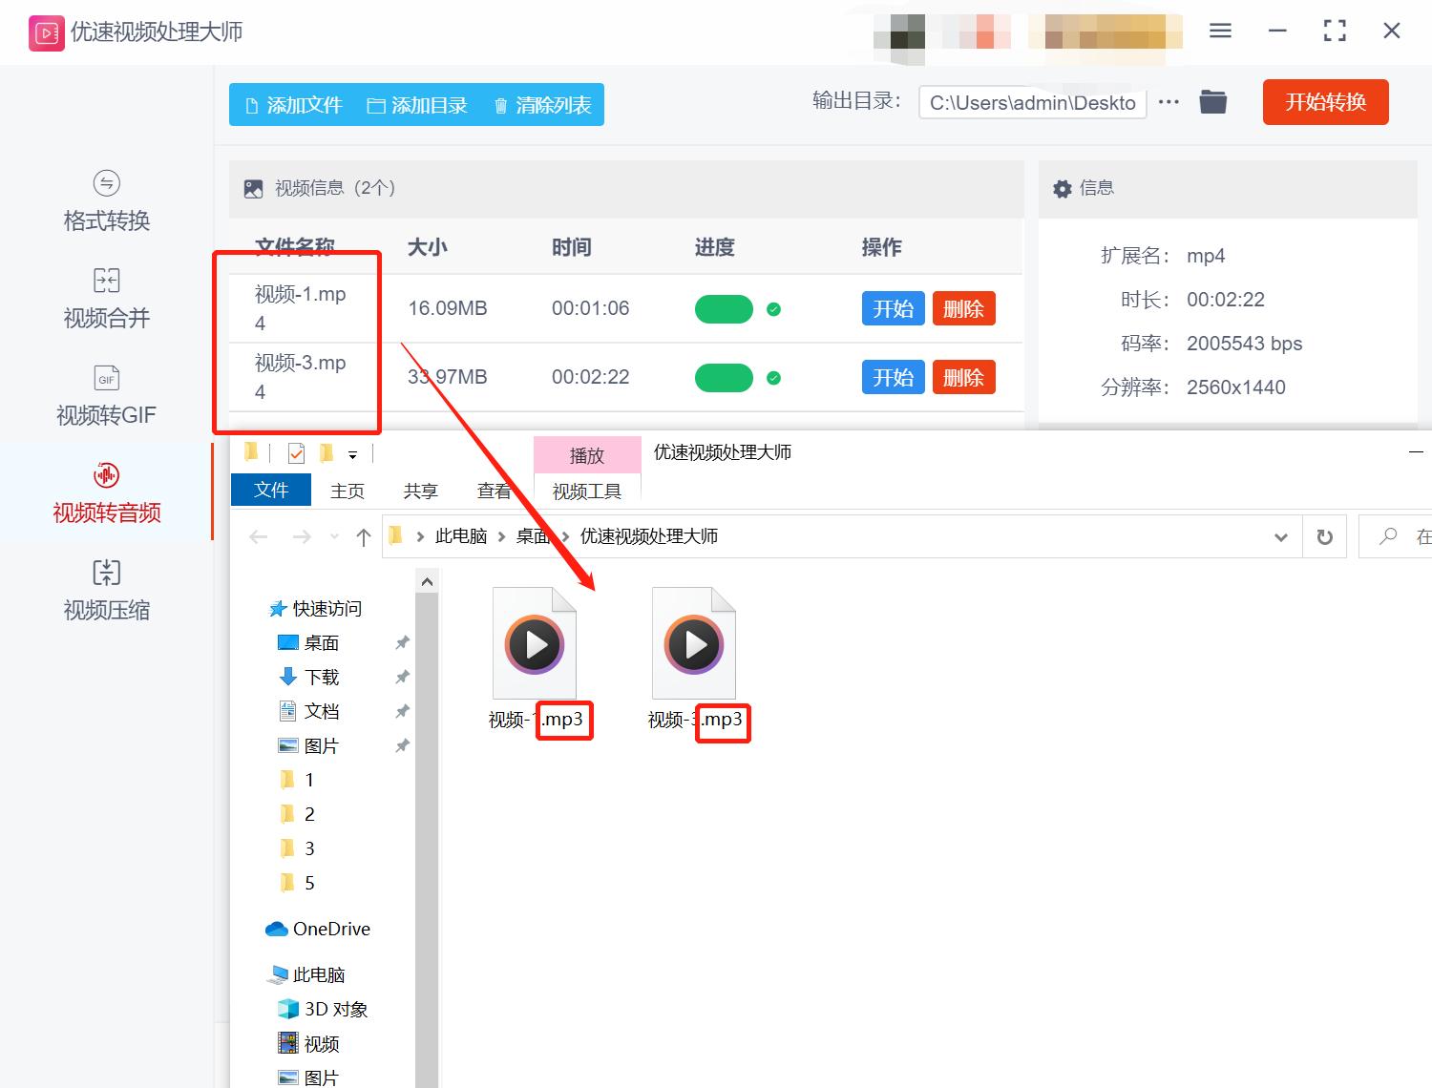Open folder browser next to output directory
Image resolution: width=1432 pixels, height=1088 pixels.
pyautogui.click(x=1212, y=101)
